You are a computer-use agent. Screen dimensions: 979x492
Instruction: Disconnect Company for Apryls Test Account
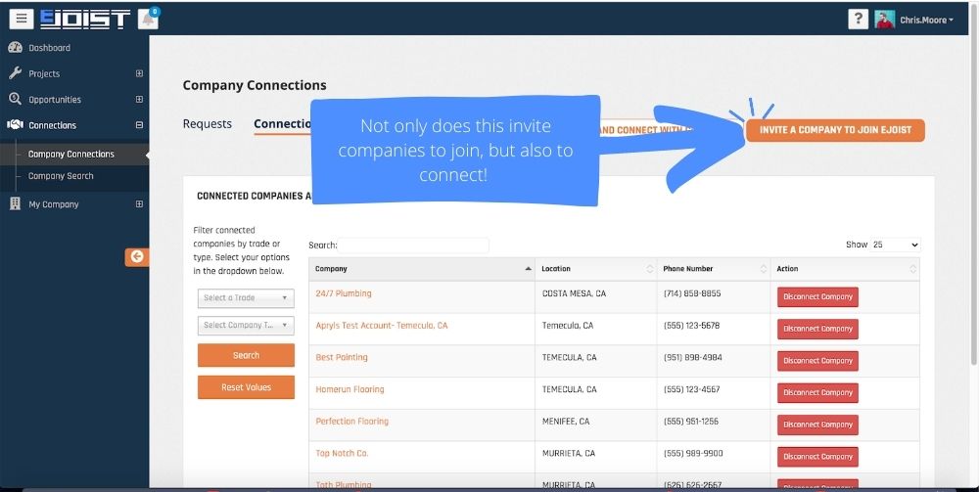pyautogui.click(x=817, y=329)
